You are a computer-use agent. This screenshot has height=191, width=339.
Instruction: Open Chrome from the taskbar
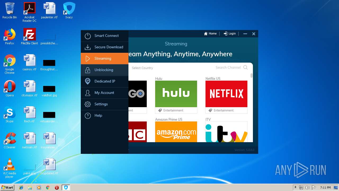[x=48, y=188]
